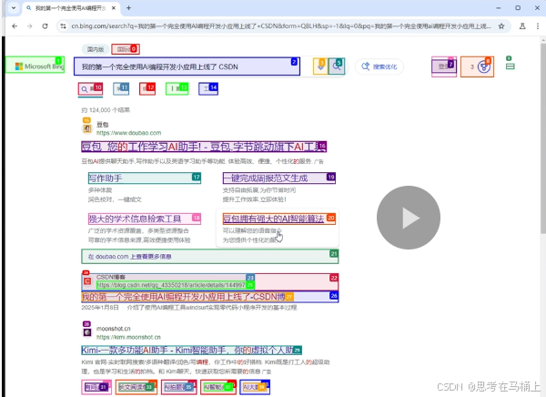Image resolution: width=546 pixels, height=397 pixels.
Task: Click the 长文阅读 Kimi sublink
Action: (x=136, y=387)
